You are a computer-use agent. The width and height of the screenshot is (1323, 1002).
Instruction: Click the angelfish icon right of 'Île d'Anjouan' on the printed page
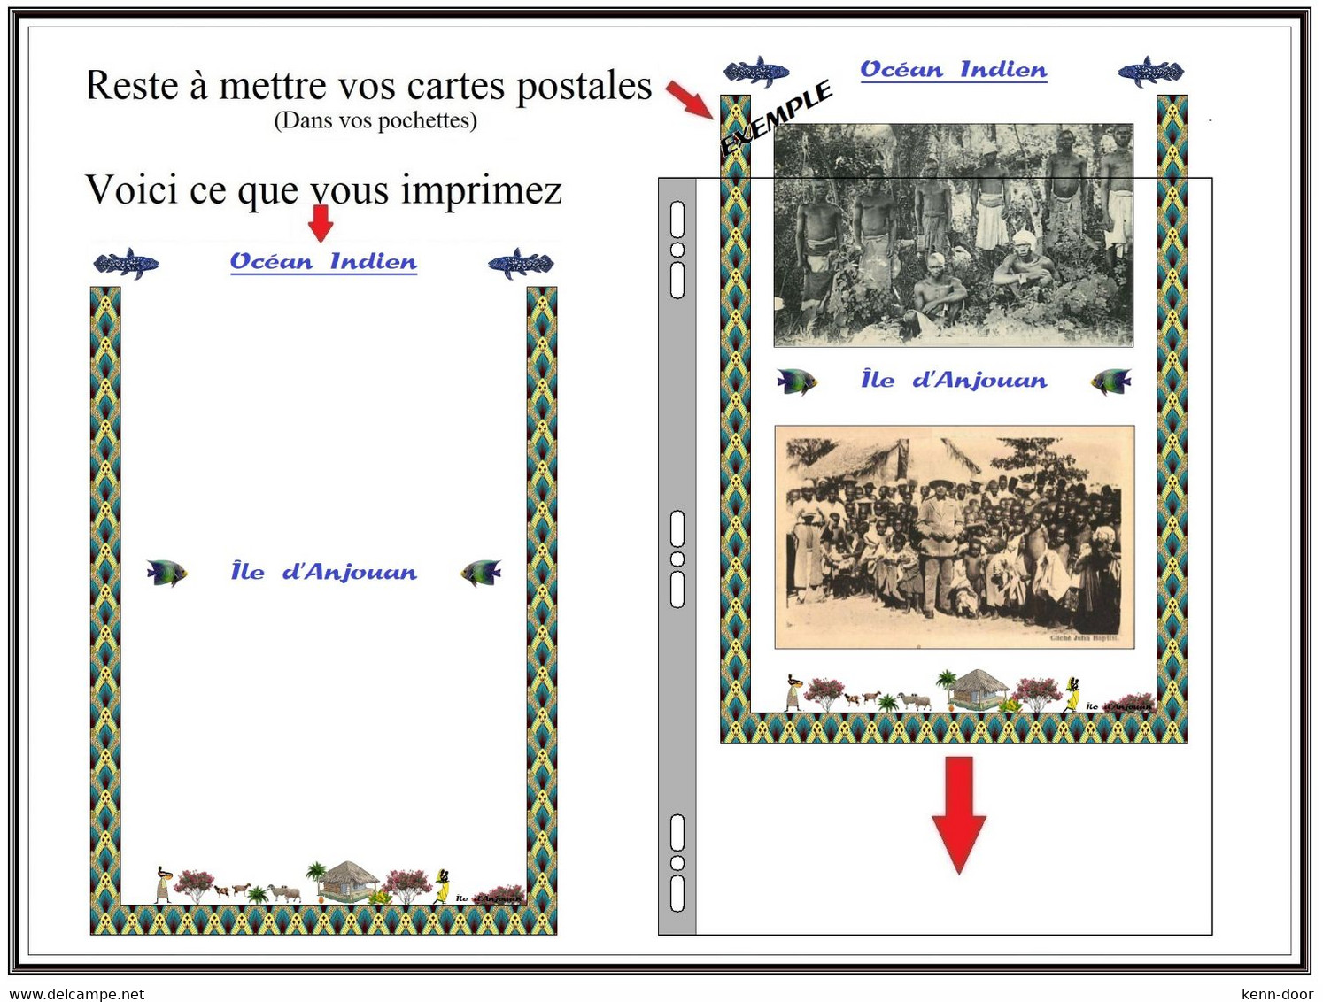[482, 573]
